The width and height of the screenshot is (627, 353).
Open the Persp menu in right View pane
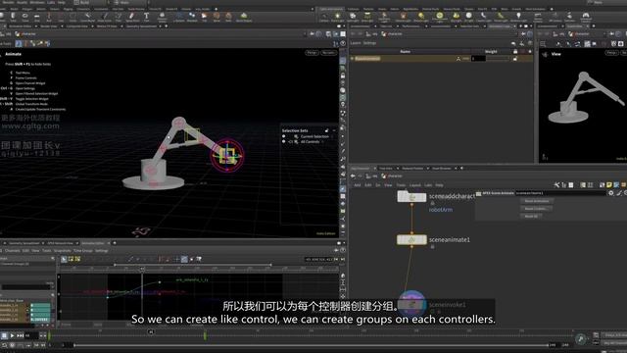611,52
